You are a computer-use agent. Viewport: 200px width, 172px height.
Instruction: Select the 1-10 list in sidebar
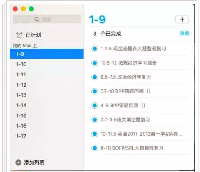47,64
